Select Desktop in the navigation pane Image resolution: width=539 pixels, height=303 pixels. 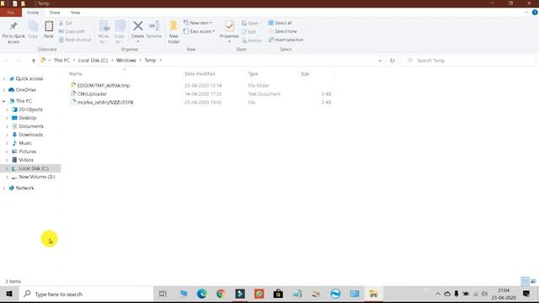pyautogui.click(x=28, y=118)
